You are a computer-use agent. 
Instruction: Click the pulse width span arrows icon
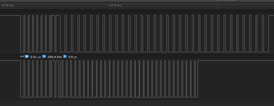pos(22,56)
